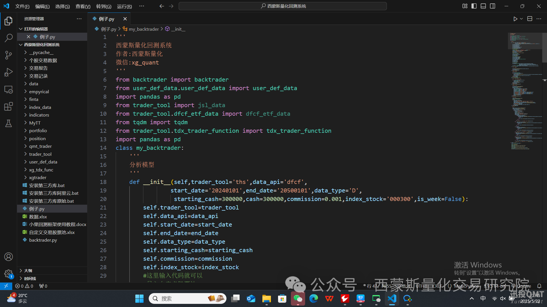Open run options dropdown arrow
The width and height of the screenshot is (547, 307).
(521, 19)
